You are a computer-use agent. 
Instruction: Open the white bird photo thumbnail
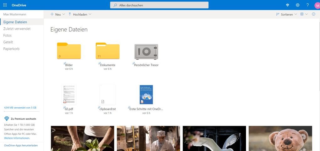coord(214,139)
